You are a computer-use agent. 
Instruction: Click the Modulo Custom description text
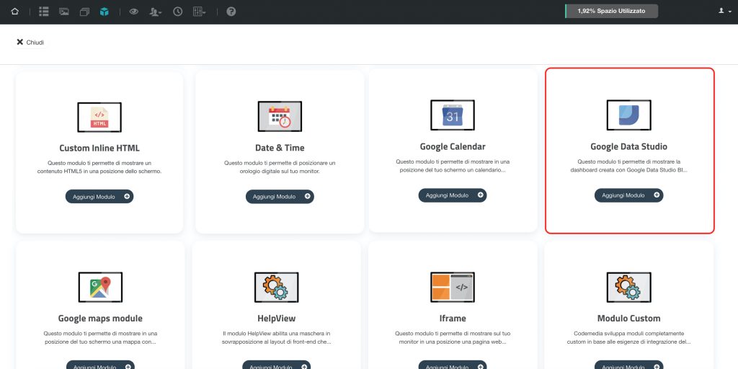click(628, 337)
